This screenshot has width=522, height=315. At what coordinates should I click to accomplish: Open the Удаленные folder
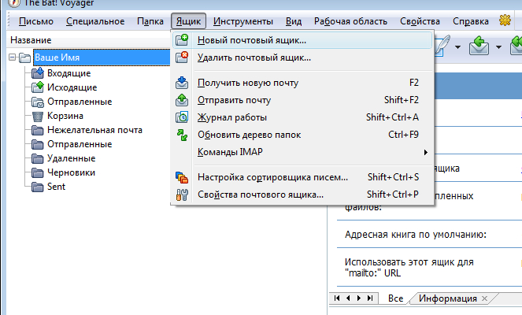click(x=71, y=158)
